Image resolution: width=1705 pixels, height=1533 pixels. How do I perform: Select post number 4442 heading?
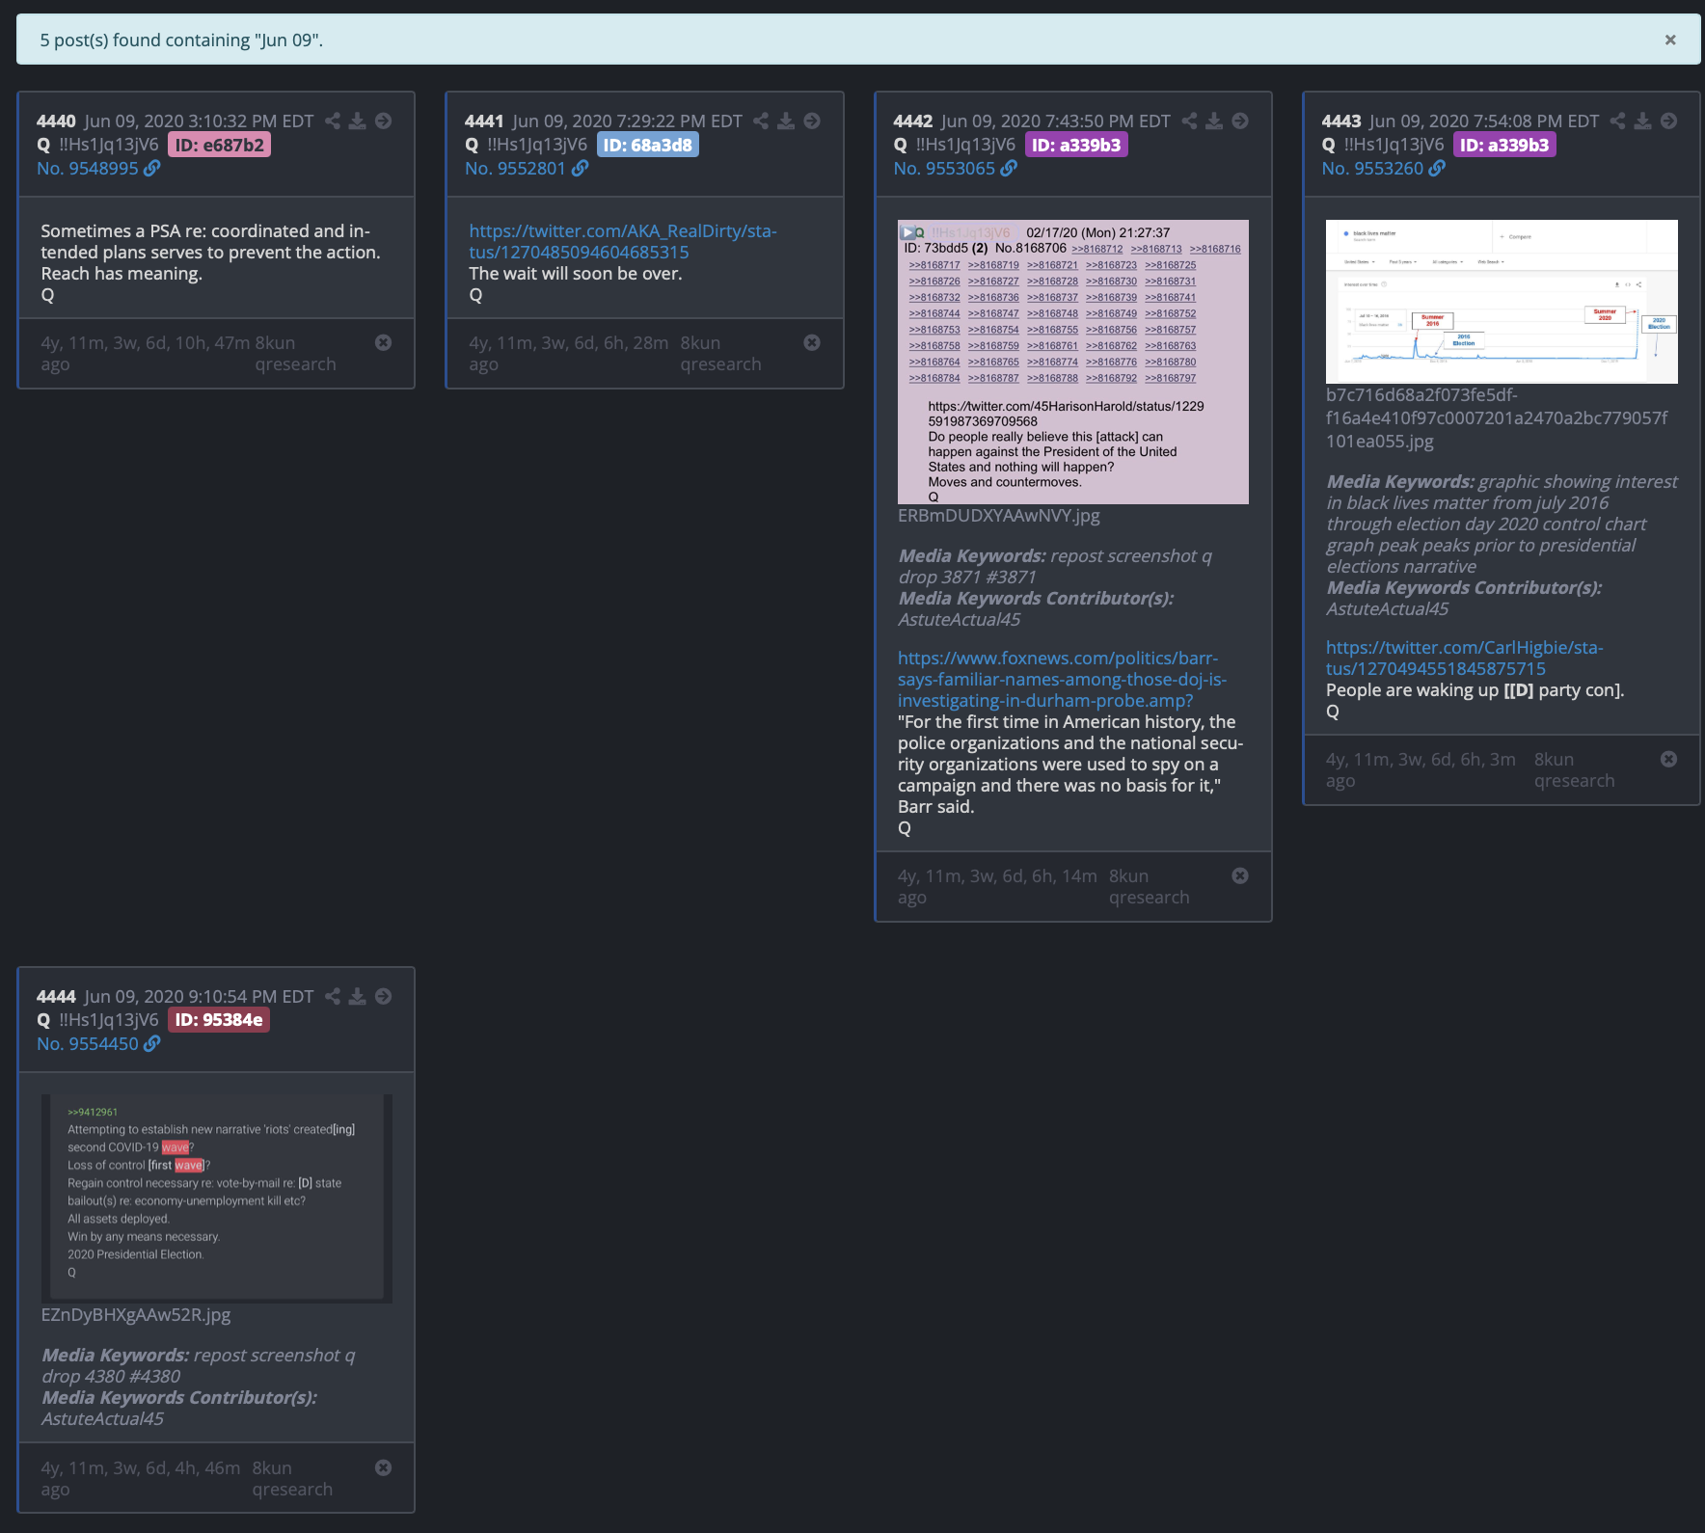pos(912,121)
